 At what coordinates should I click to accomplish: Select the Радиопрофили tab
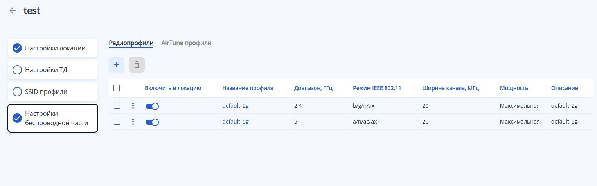[x=131, y=43]
